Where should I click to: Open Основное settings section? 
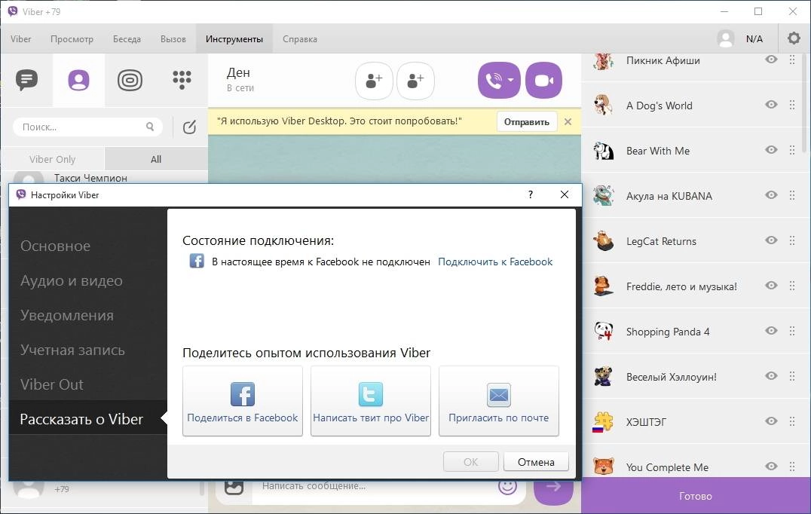point(55,246)
